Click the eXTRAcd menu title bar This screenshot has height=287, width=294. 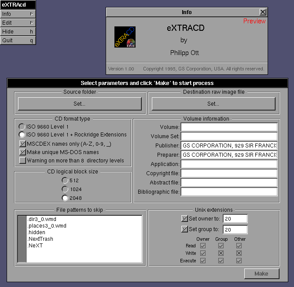coord(18,5)
